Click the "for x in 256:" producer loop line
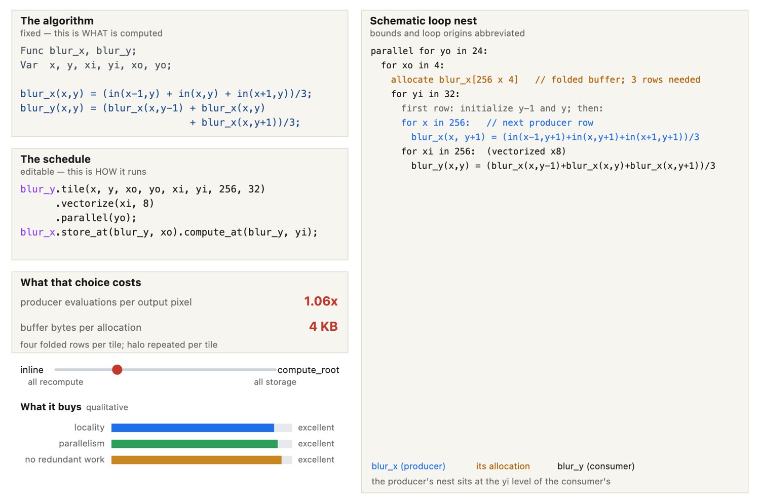This screenshot has height=503, width=760. coord(497,123)
